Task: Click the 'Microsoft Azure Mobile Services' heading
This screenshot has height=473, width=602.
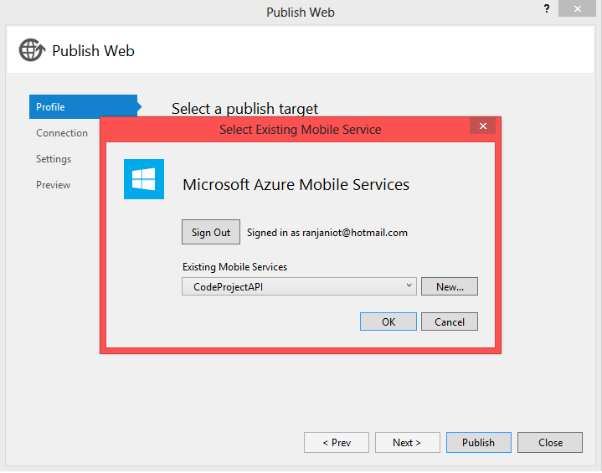Action: point(296,185)
